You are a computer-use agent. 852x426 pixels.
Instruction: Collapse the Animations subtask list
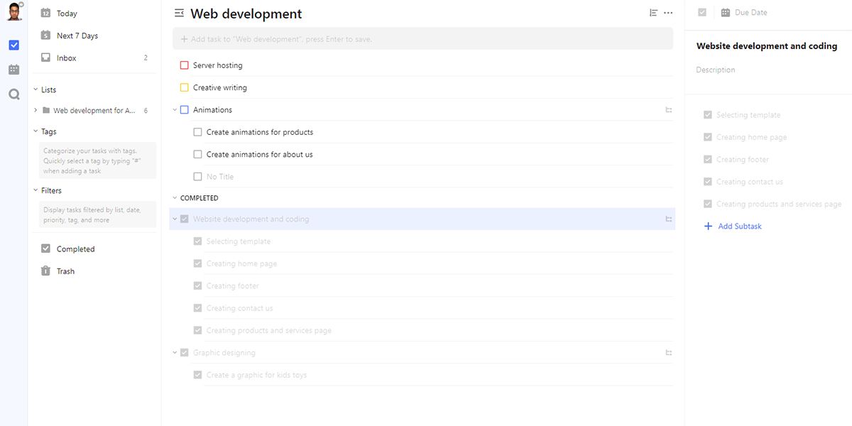point(175,110)
